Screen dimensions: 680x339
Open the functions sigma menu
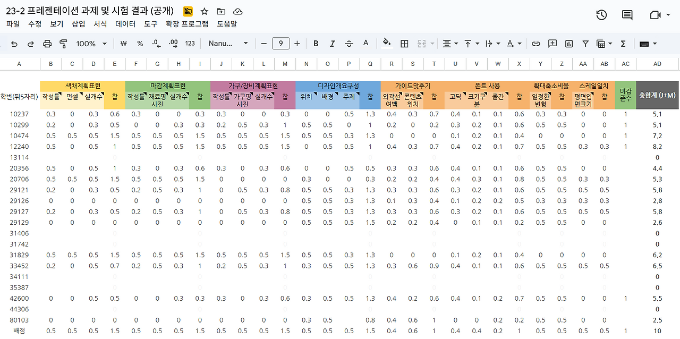click(623, 44)
